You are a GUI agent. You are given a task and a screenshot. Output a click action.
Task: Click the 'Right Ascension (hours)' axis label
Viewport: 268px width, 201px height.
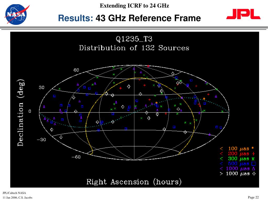pyautogui.click(x=134, y=182)
